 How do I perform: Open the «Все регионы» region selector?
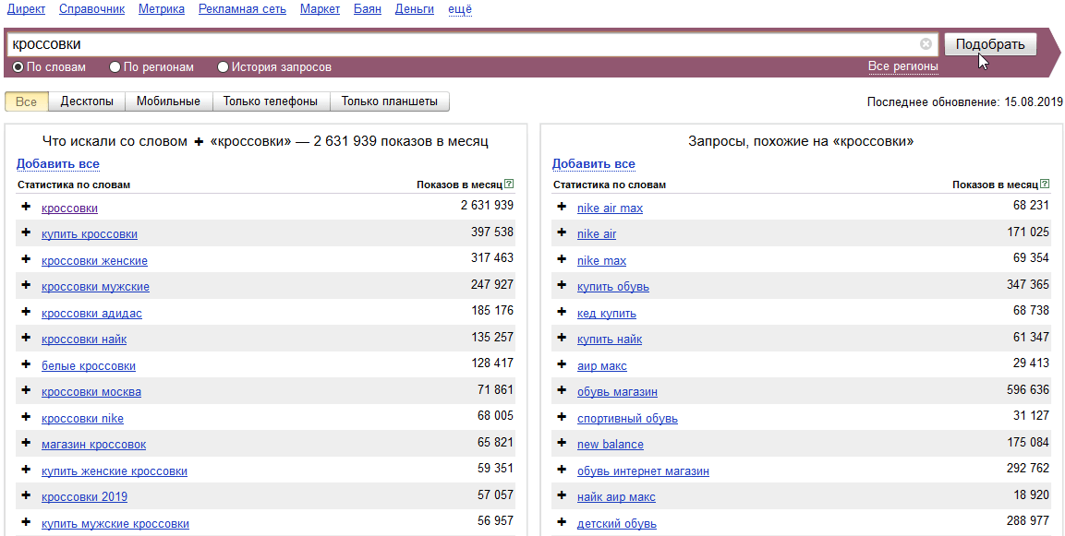(902, 66)
